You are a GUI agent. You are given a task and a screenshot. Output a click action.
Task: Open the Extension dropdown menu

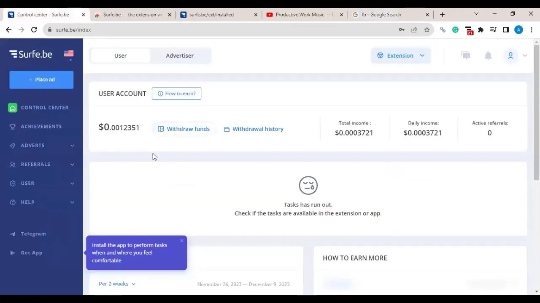point(400,55)
